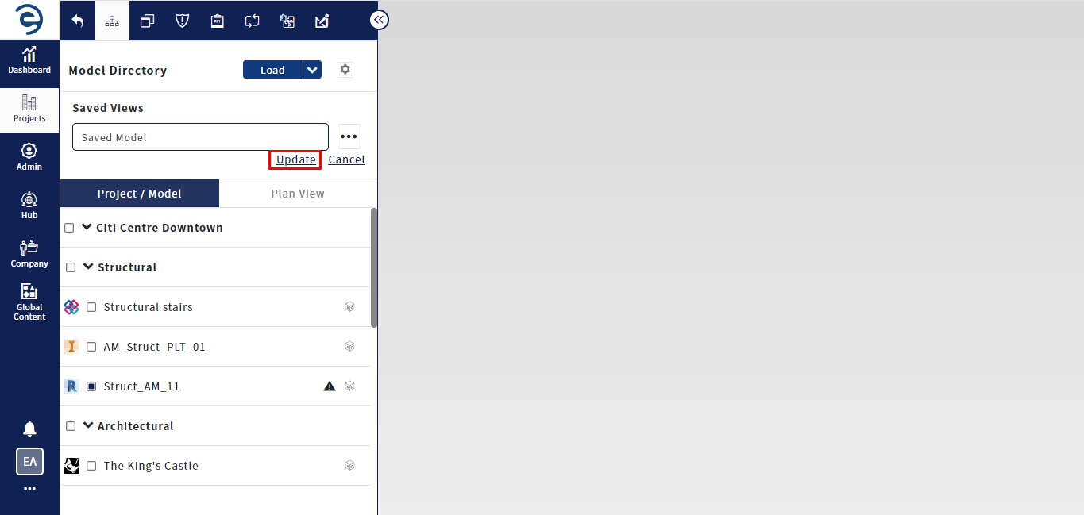The height and width of the screenshot is (515, 1084).
Task: Click the shield issue icon in toolbar
Action: click(182, 21)
